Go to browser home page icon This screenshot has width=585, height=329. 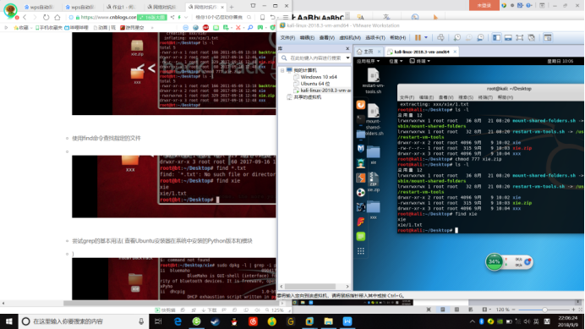click(57, 17)
